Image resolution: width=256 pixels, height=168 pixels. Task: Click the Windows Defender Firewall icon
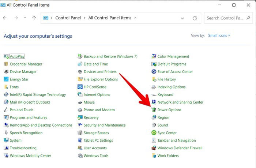coord(154,148)
